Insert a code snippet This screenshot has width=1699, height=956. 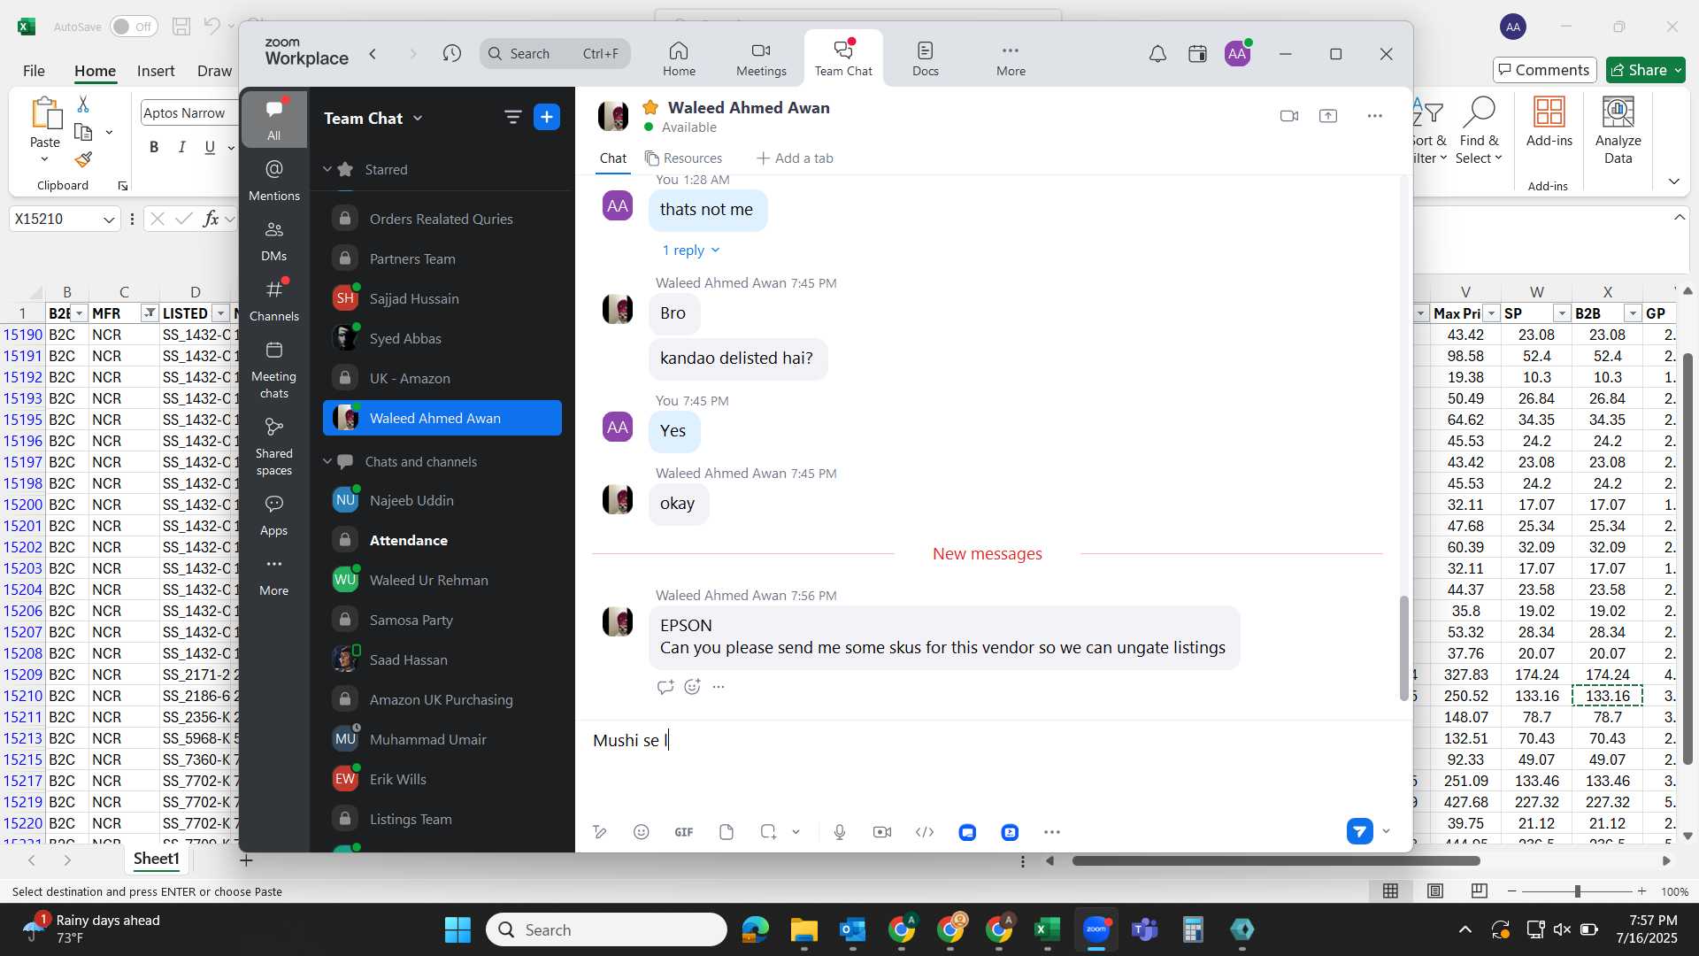925,832
